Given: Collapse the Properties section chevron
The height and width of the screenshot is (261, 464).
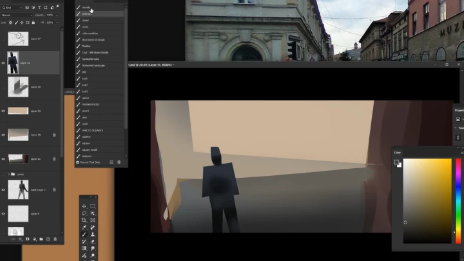Looking at the screenshot, I should pos(456,128).
